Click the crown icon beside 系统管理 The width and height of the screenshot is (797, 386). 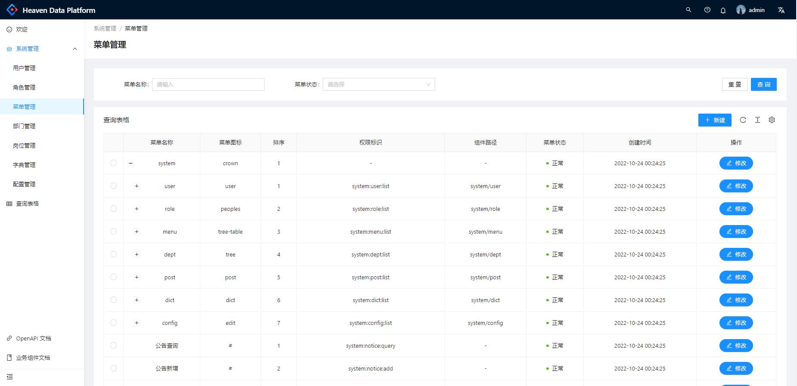coord(9,49)
